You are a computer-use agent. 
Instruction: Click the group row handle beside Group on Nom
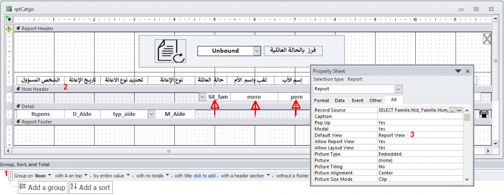tap(11, 176)
